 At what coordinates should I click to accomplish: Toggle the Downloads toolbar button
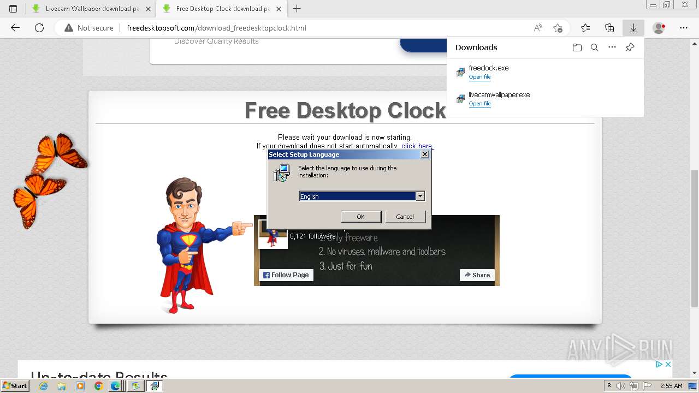click(x=633, y=28)
